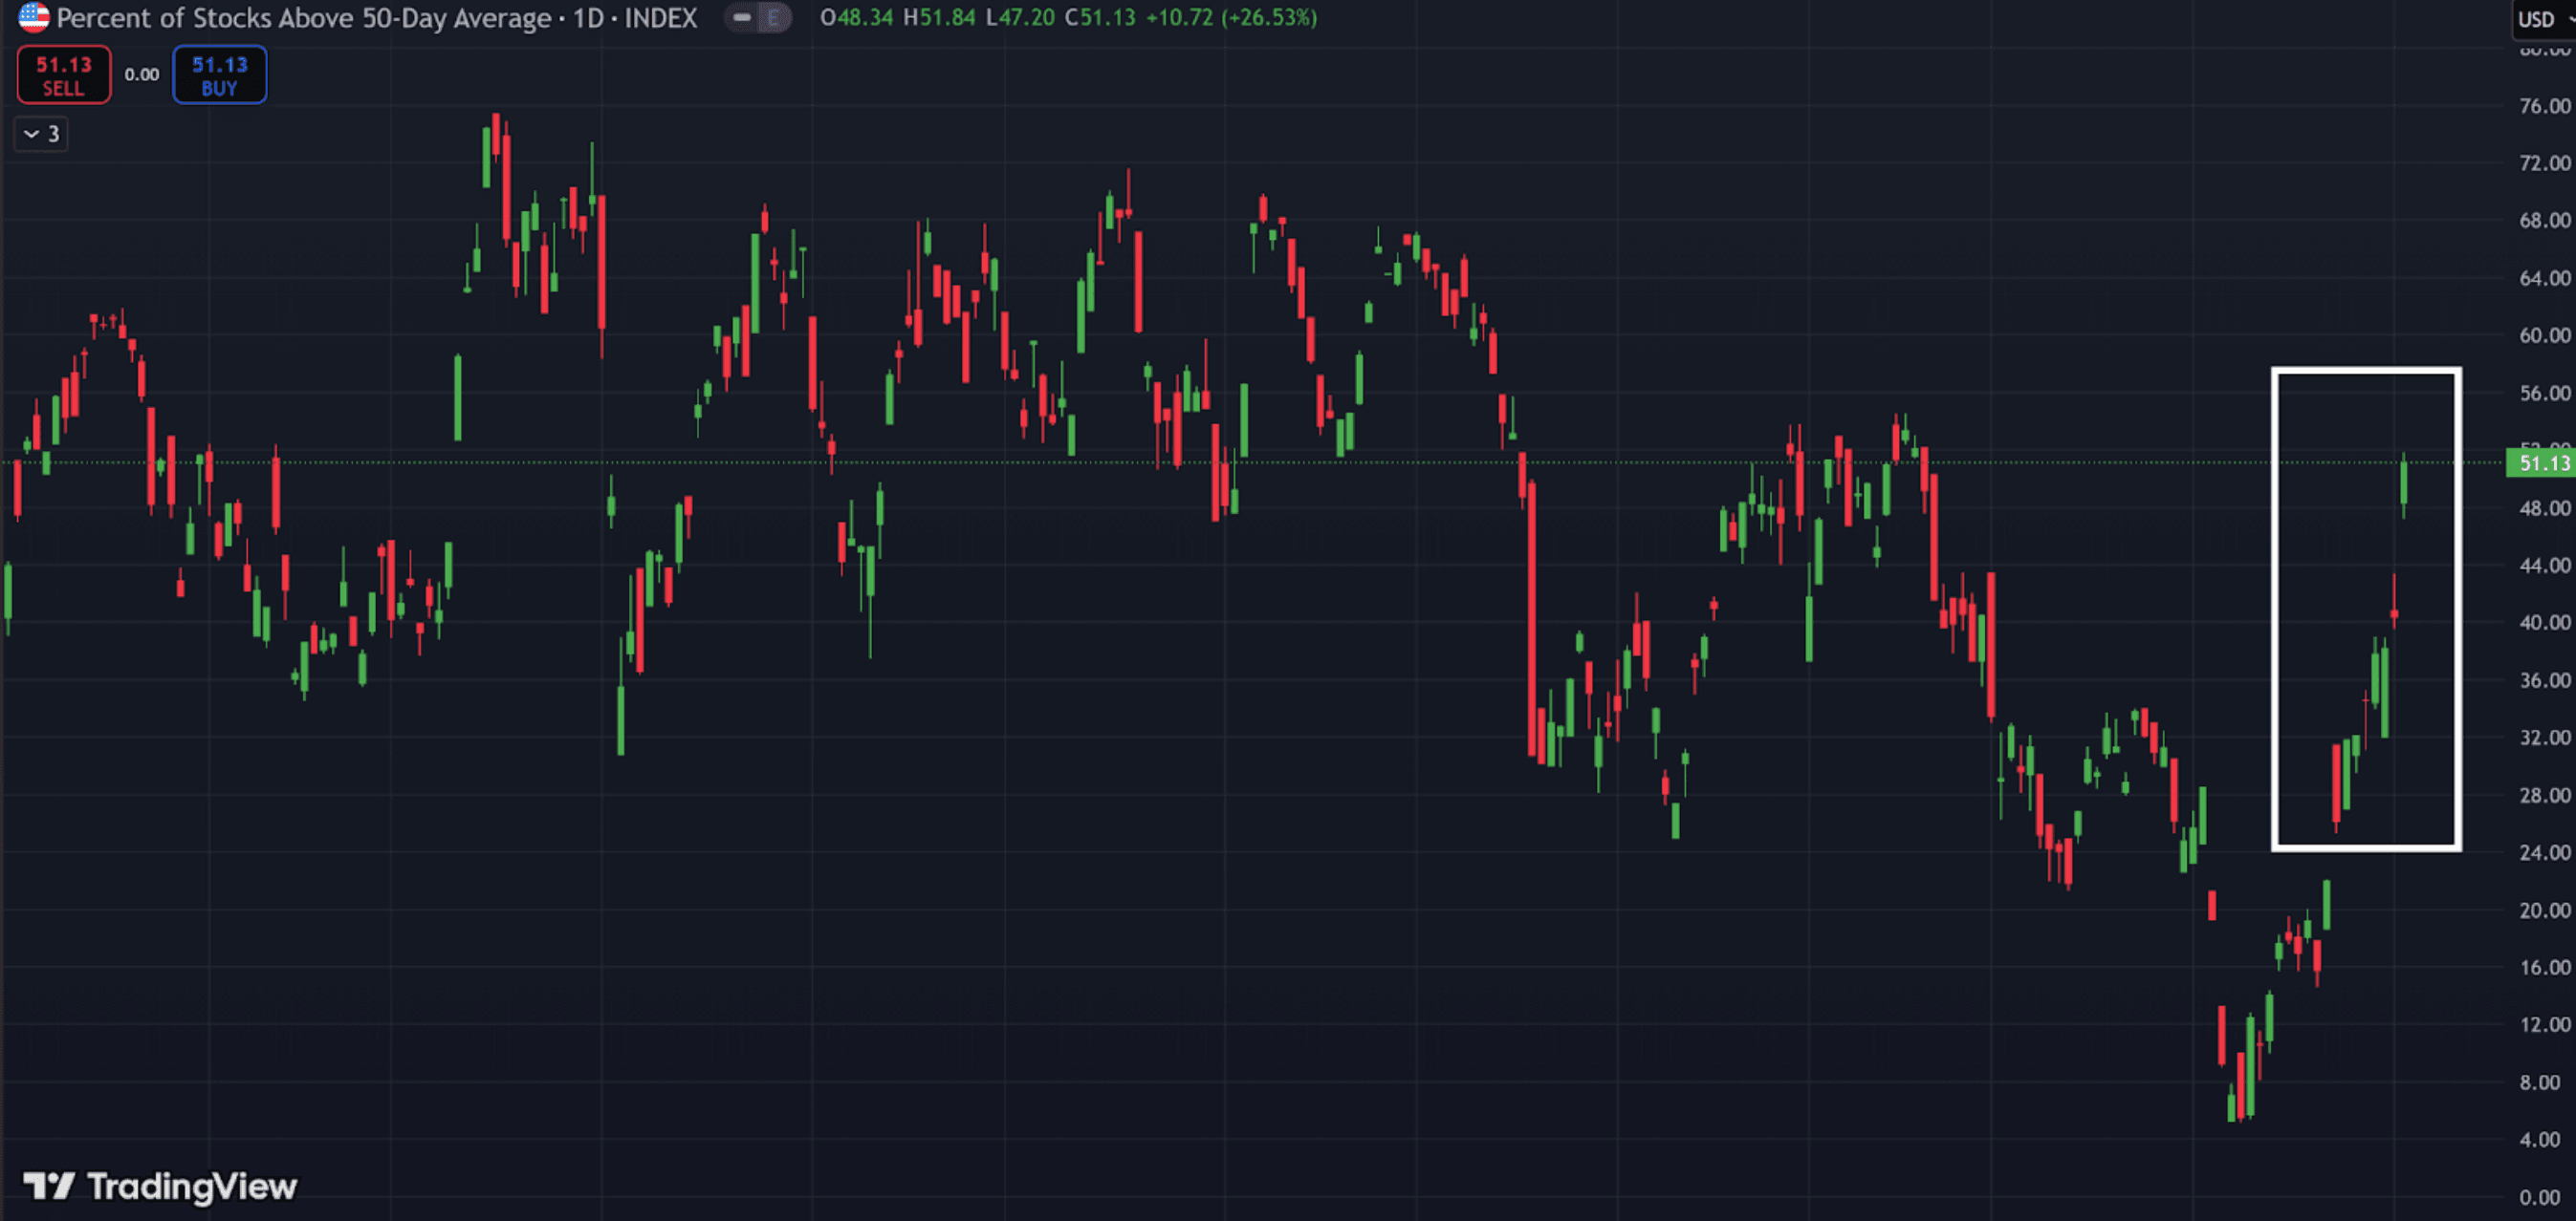The image size is (2576, 1221).
Task: Click the +10.72 (+26.53%) change value
Action: pos(1231,18)
